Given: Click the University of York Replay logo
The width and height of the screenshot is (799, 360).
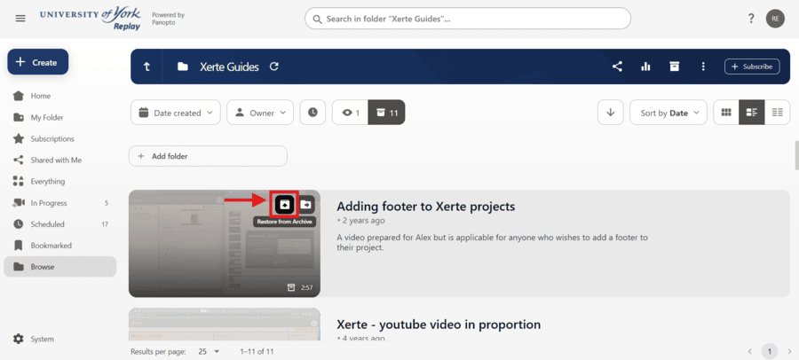Looking at the screenshot, I should 91,20.
